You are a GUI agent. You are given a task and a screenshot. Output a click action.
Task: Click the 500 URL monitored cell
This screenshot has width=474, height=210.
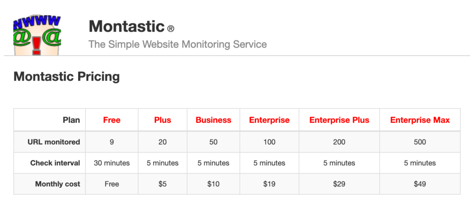420,142
